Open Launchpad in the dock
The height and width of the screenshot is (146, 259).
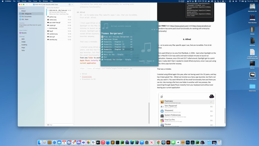[x=45, y=142]
